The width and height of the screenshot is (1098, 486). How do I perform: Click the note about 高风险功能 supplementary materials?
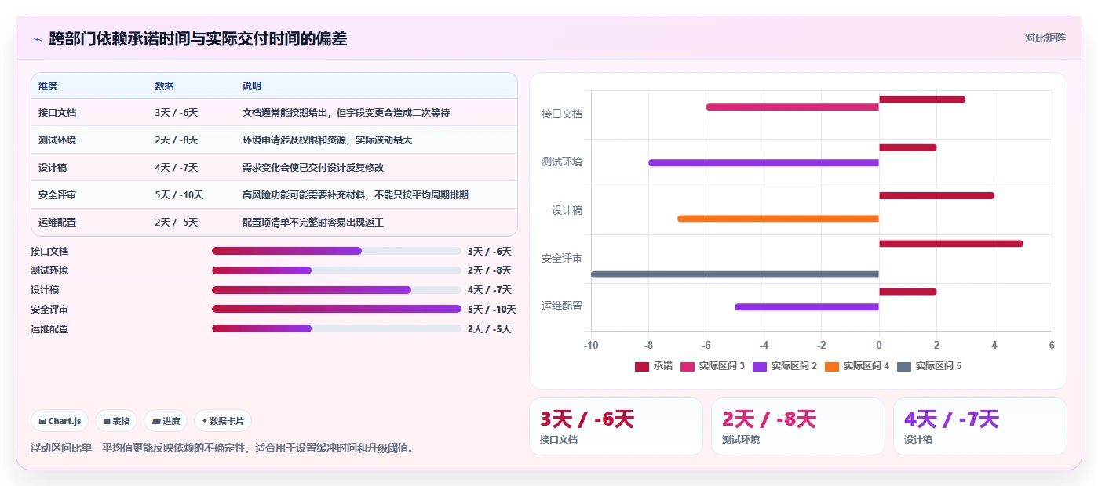[356, 195]
